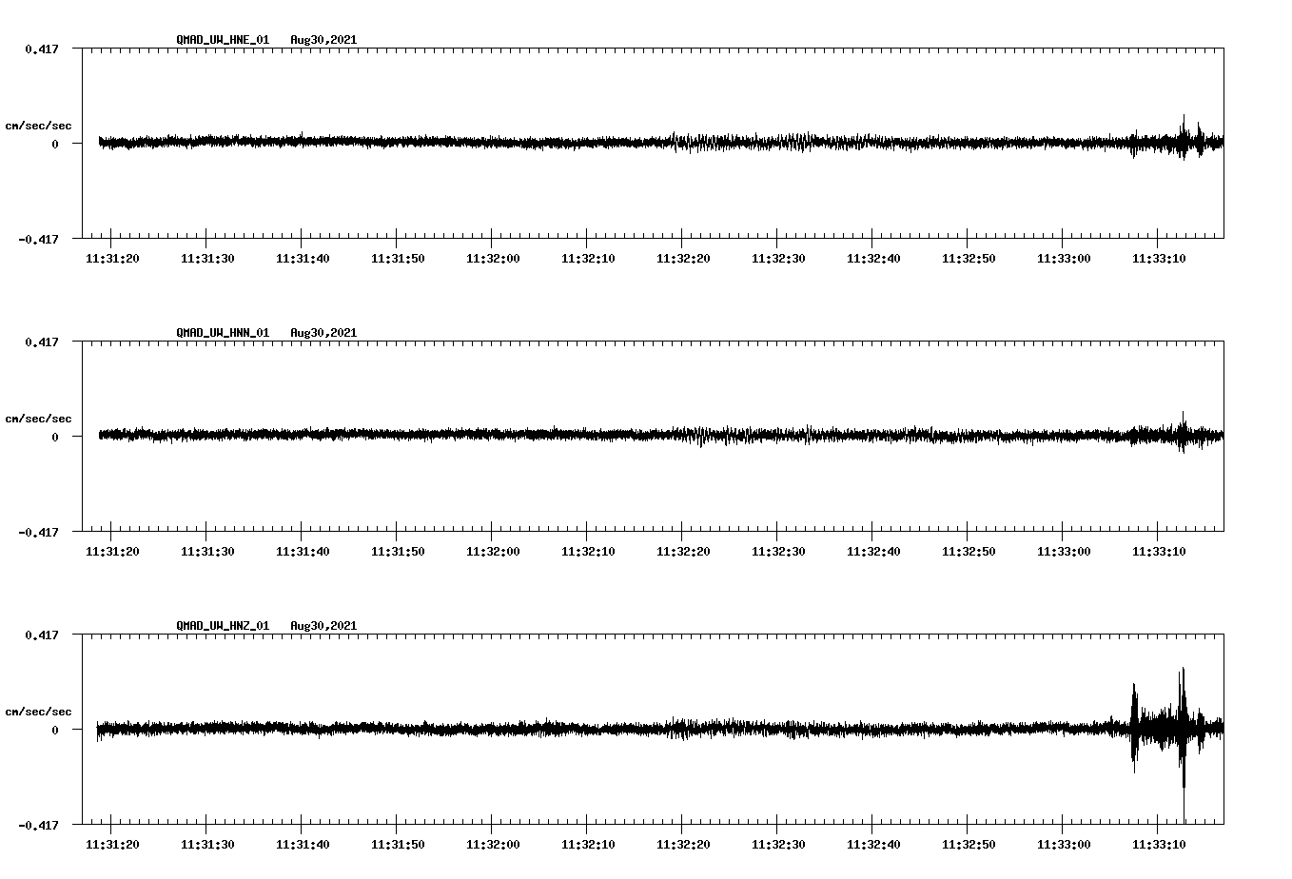The height and width of the screenshot is (879, 1292).
Task: Click the cm/sec/sec unit label on HNN plot
Action: tap(38, 419)
